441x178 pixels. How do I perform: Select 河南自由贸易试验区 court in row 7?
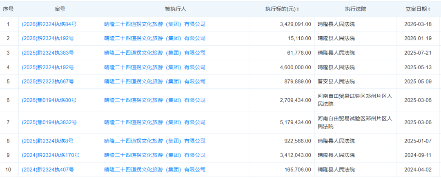[x=355, y=123]
